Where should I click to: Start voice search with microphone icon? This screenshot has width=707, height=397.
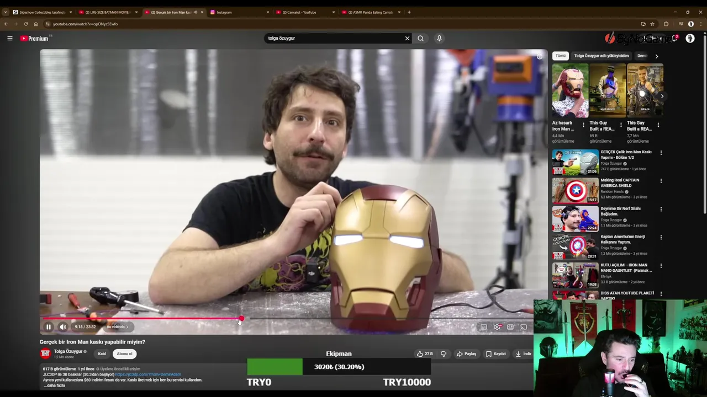coord(439,38)
